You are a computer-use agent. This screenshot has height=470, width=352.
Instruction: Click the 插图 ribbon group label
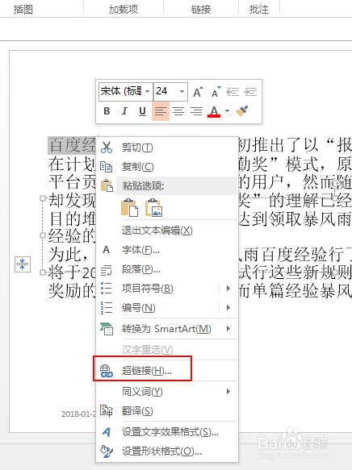pos(23,10)
